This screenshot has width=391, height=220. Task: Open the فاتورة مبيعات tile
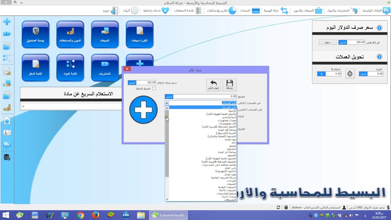140,35
